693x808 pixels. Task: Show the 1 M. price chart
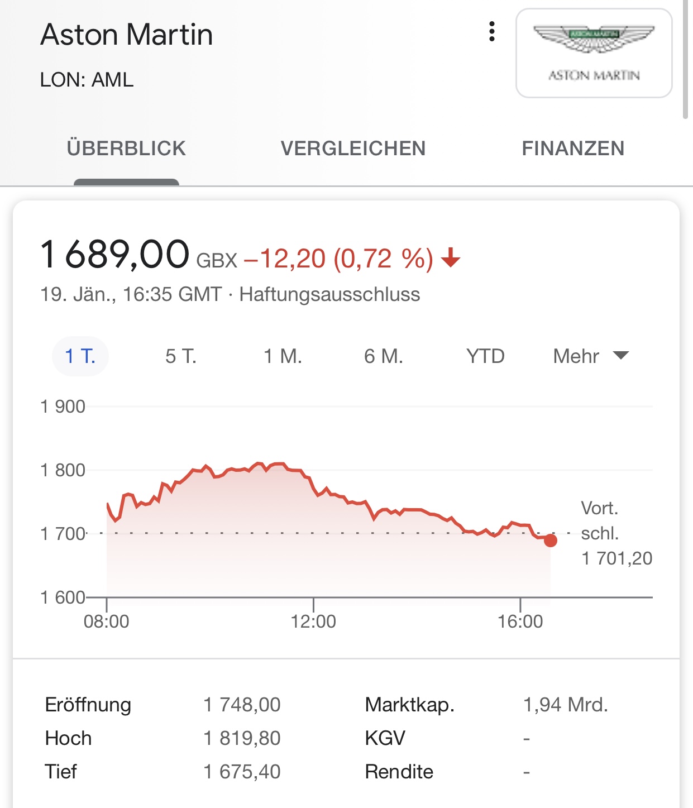(x=283, y=356)
